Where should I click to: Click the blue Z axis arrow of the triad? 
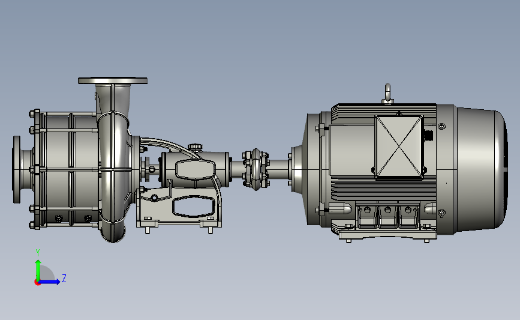click(x=50, y=282)
